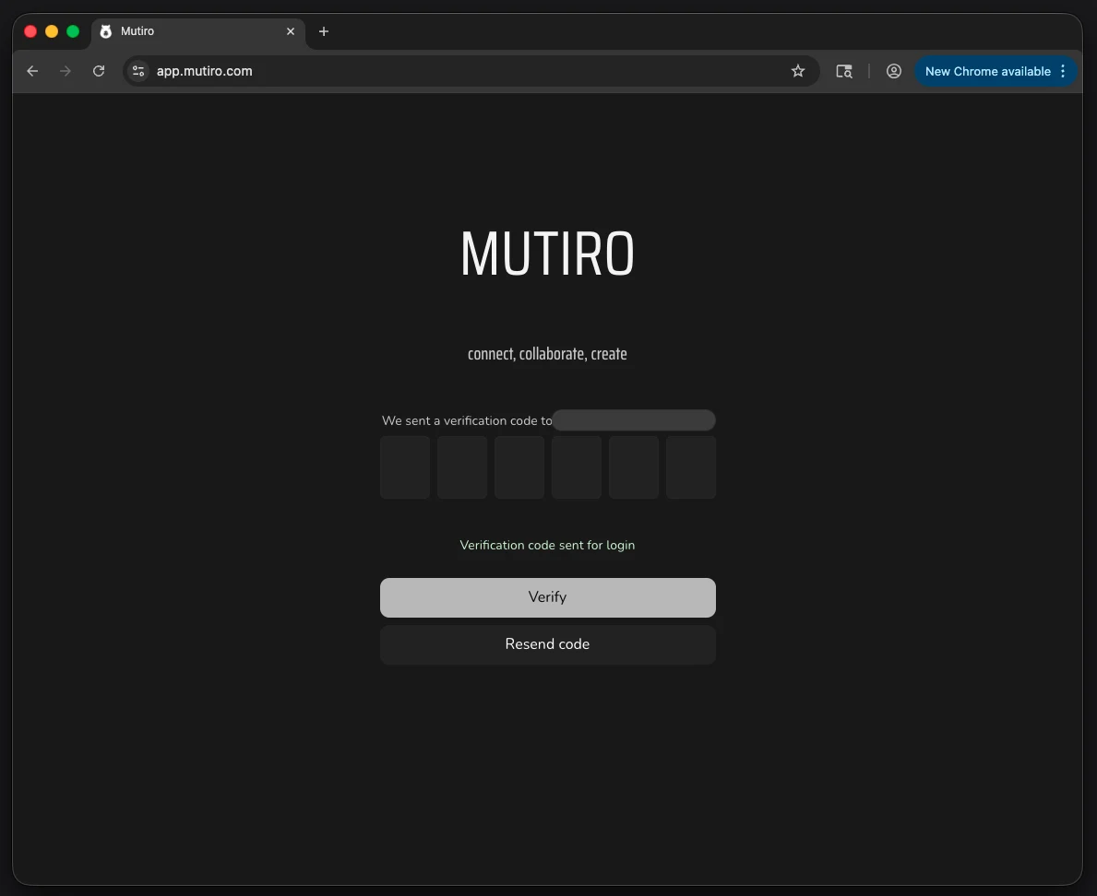The height and width of the screenshot is (896, 1097).
Task: Open a new browser tab
Action: coord(323,31)
